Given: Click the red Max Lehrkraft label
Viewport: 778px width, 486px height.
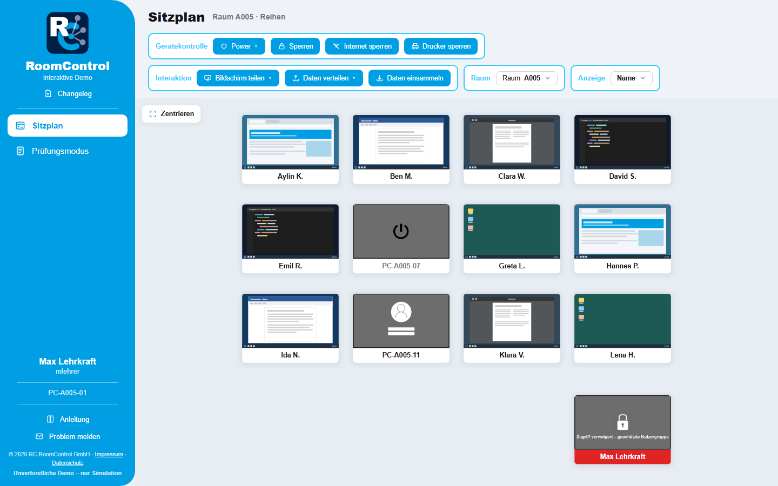Looking at the screenshot, I should coord(622,457).
